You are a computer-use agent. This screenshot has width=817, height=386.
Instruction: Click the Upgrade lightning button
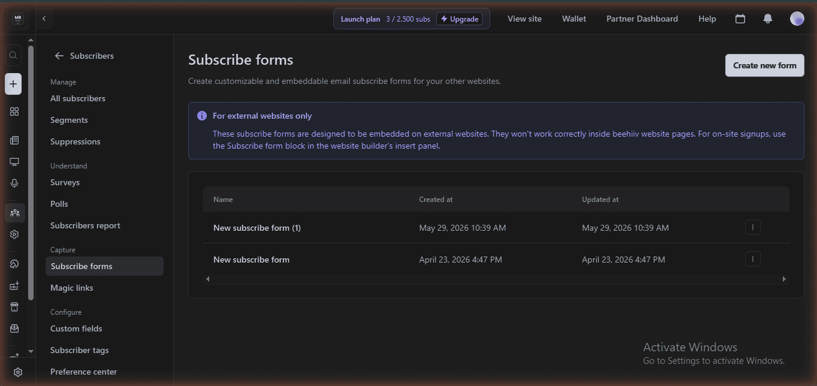pos(459,19)
